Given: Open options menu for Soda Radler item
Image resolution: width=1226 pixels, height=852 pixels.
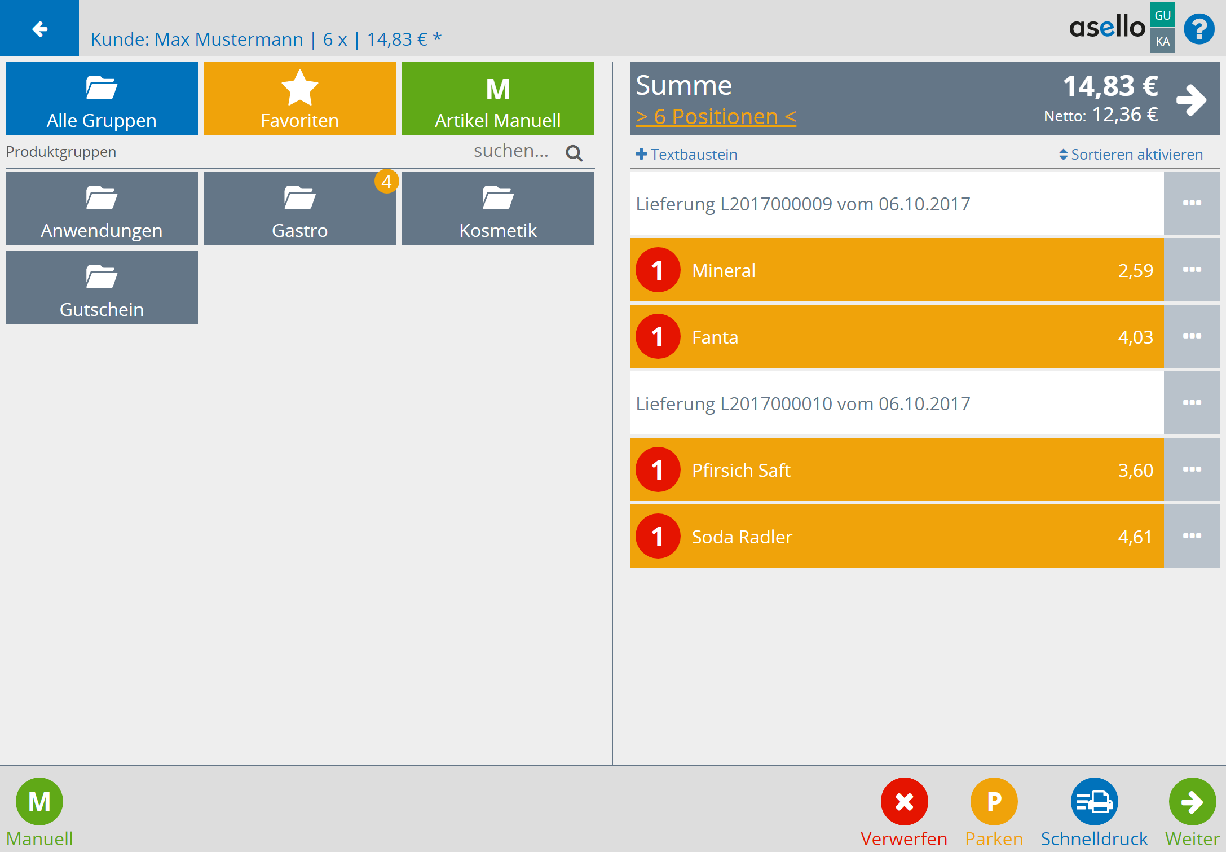Looking at the screenshot, I should coord(1192,536).
